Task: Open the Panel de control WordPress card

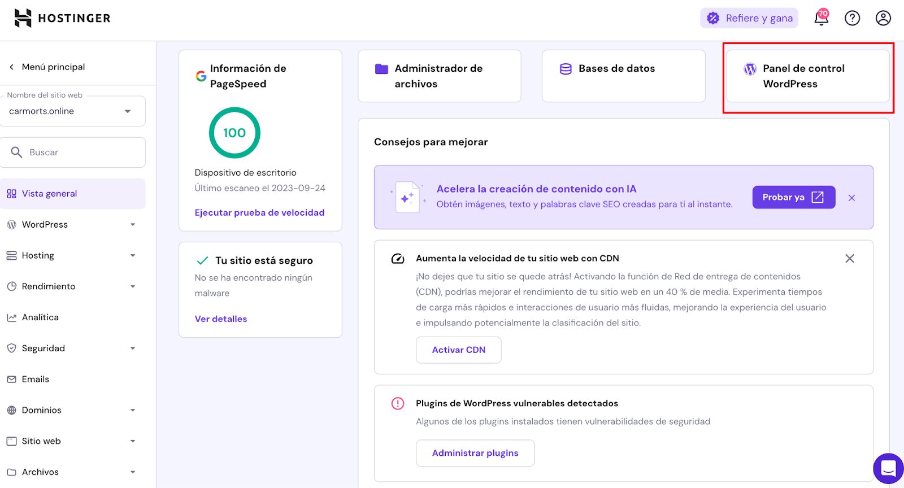Action: [x=808, y=76]
